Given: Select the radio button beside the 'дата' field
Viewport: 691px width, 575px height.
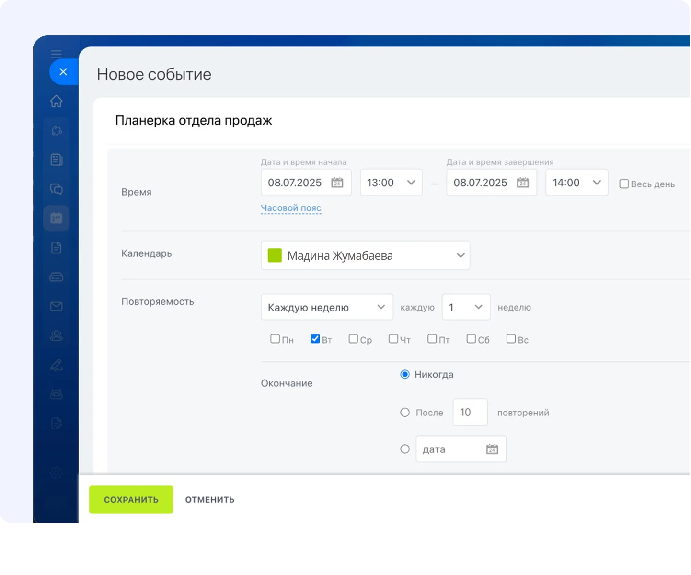Looking at the screenshot, I should pos(405,449).
